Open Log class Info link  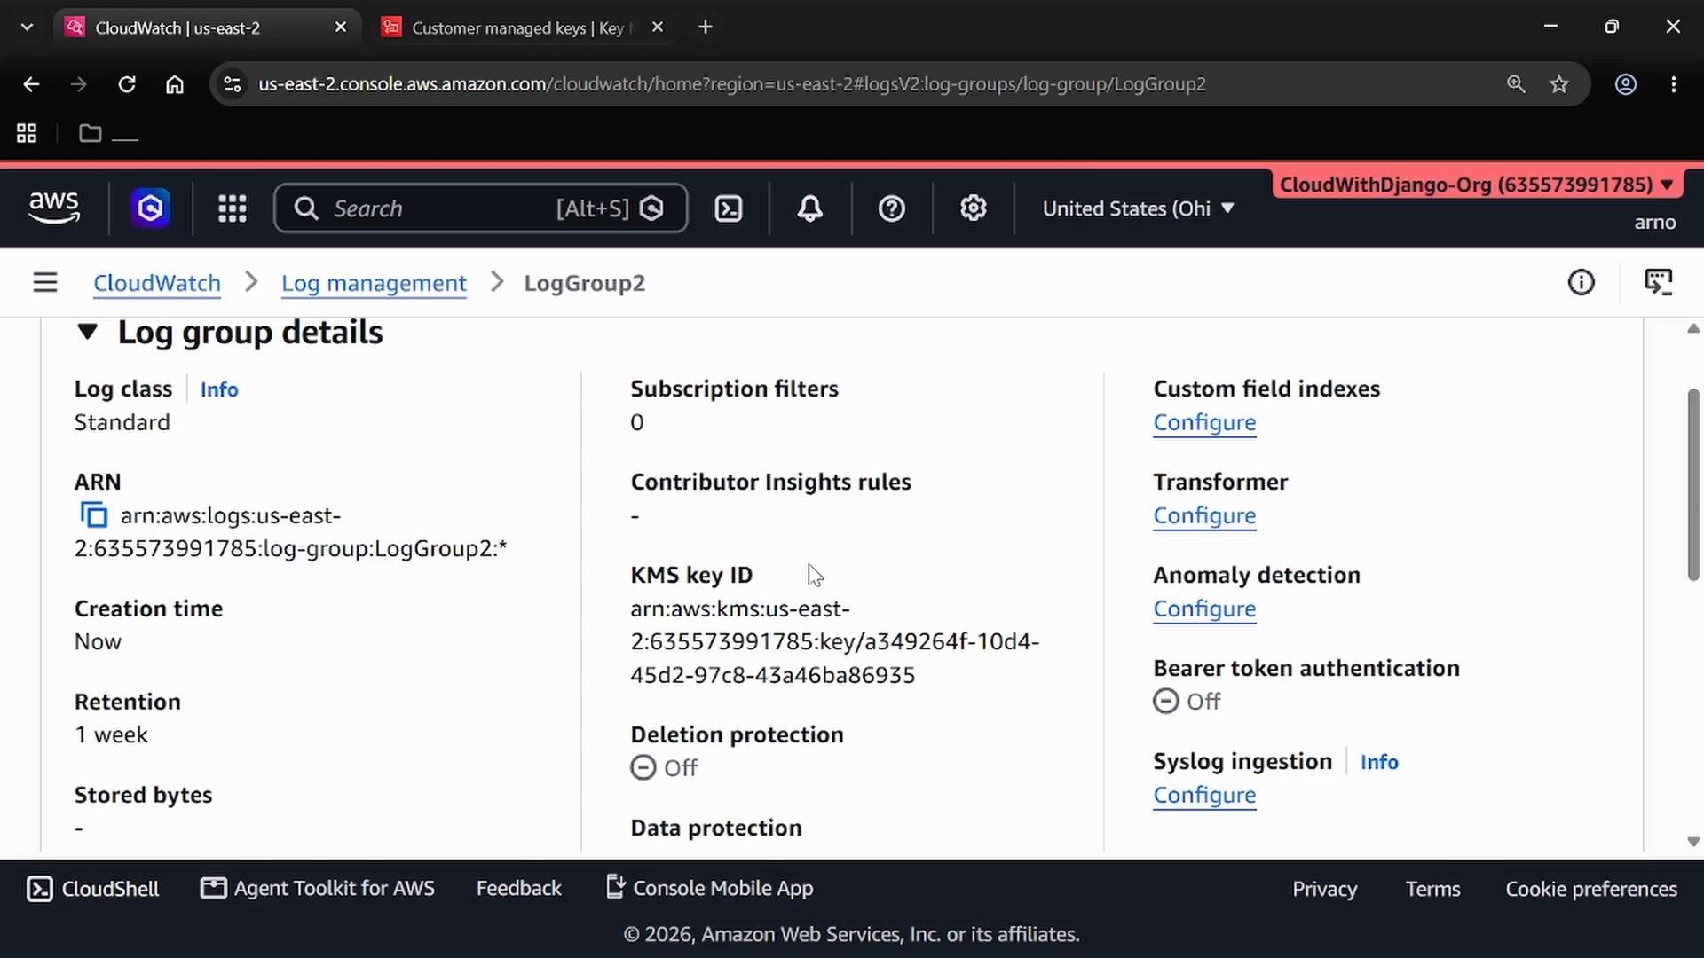pos(219,389)
